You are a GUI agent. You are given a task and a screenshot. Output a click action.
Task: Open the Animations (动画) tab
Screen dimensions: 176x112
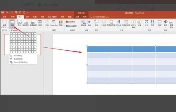42,17
